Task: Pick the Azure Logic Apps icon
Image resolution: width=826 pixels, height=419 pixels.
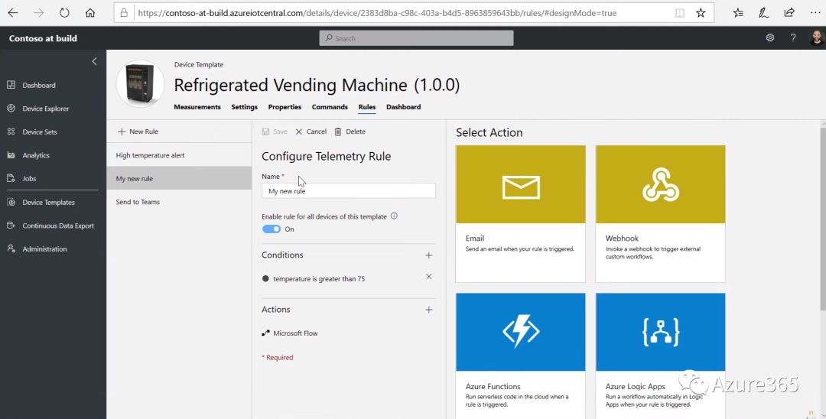Action: (660, 332)
